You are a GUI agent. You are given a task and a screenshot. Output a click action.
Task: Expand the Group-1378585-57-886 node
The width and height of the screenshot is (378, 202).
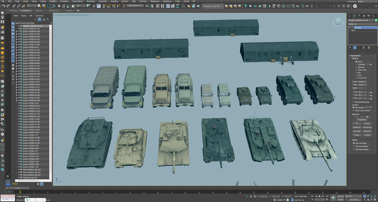[16, 45]
